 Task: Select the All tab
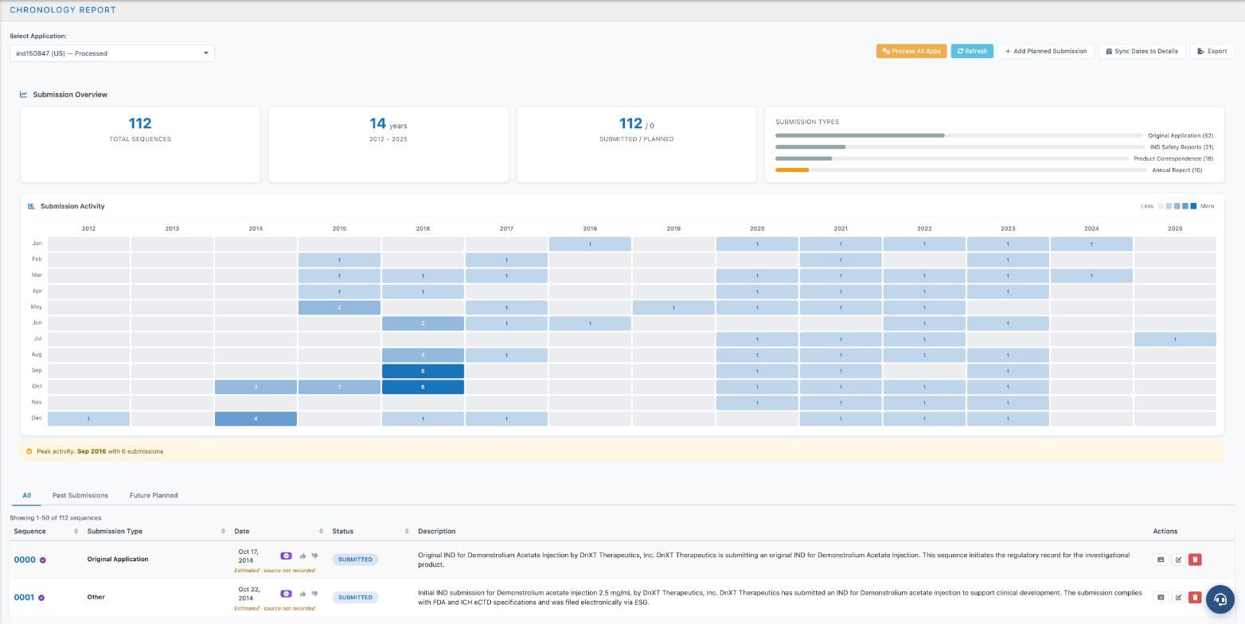[26, 495]
